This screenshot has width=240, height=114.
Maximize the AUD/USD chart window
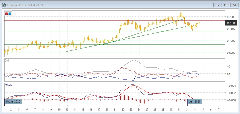point(226,5)
